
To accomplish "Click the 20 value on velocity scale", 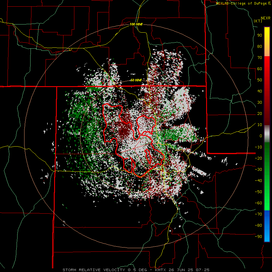I will [x=260, y=113].
